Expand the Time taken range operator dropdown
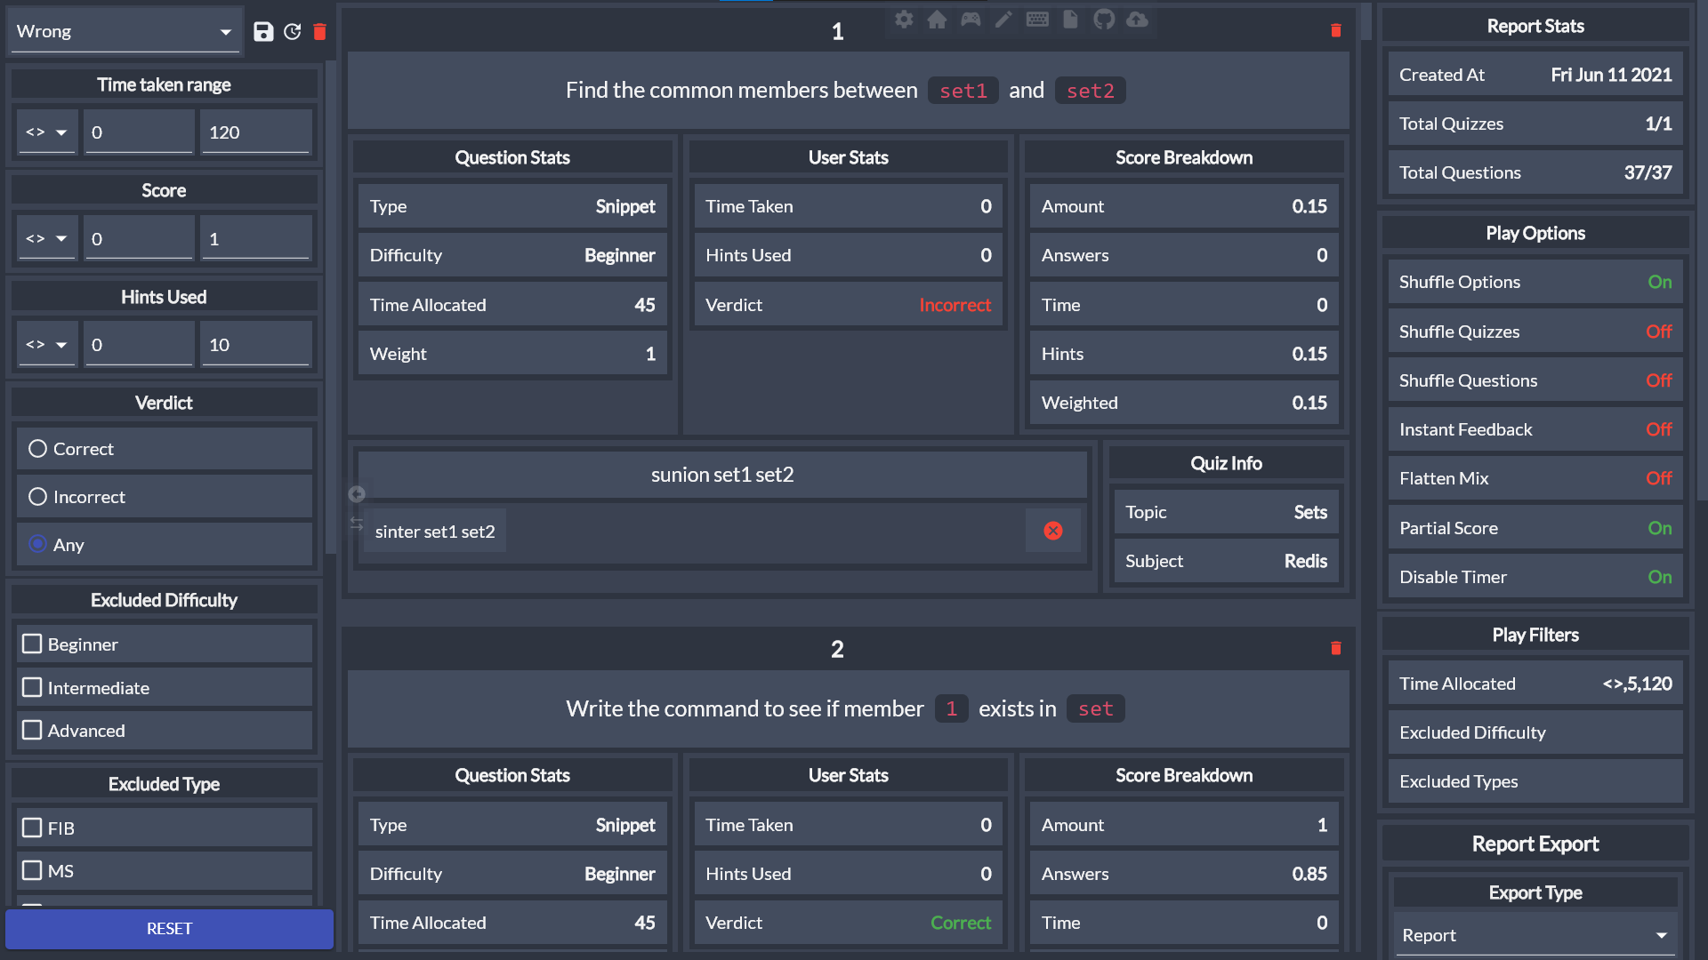 click(47, 132)
